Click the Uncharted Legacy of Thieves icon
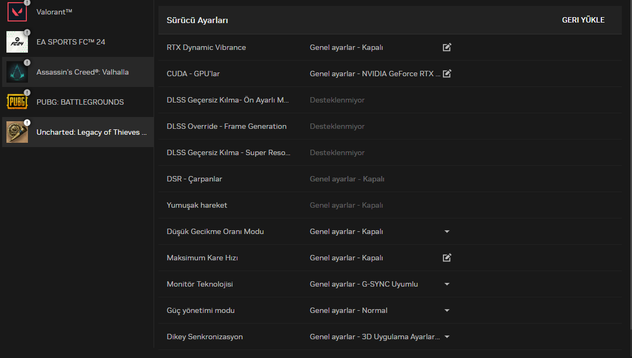 [x=17, y=132]
